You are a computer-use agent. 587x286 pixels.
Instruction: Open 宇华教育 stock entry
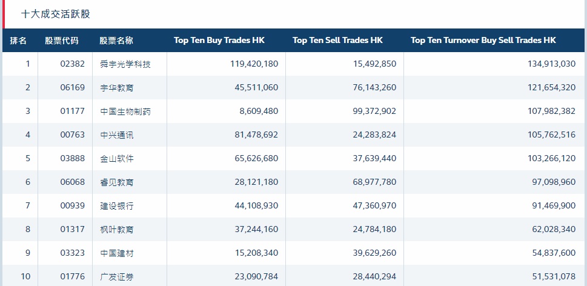point(117,88)
